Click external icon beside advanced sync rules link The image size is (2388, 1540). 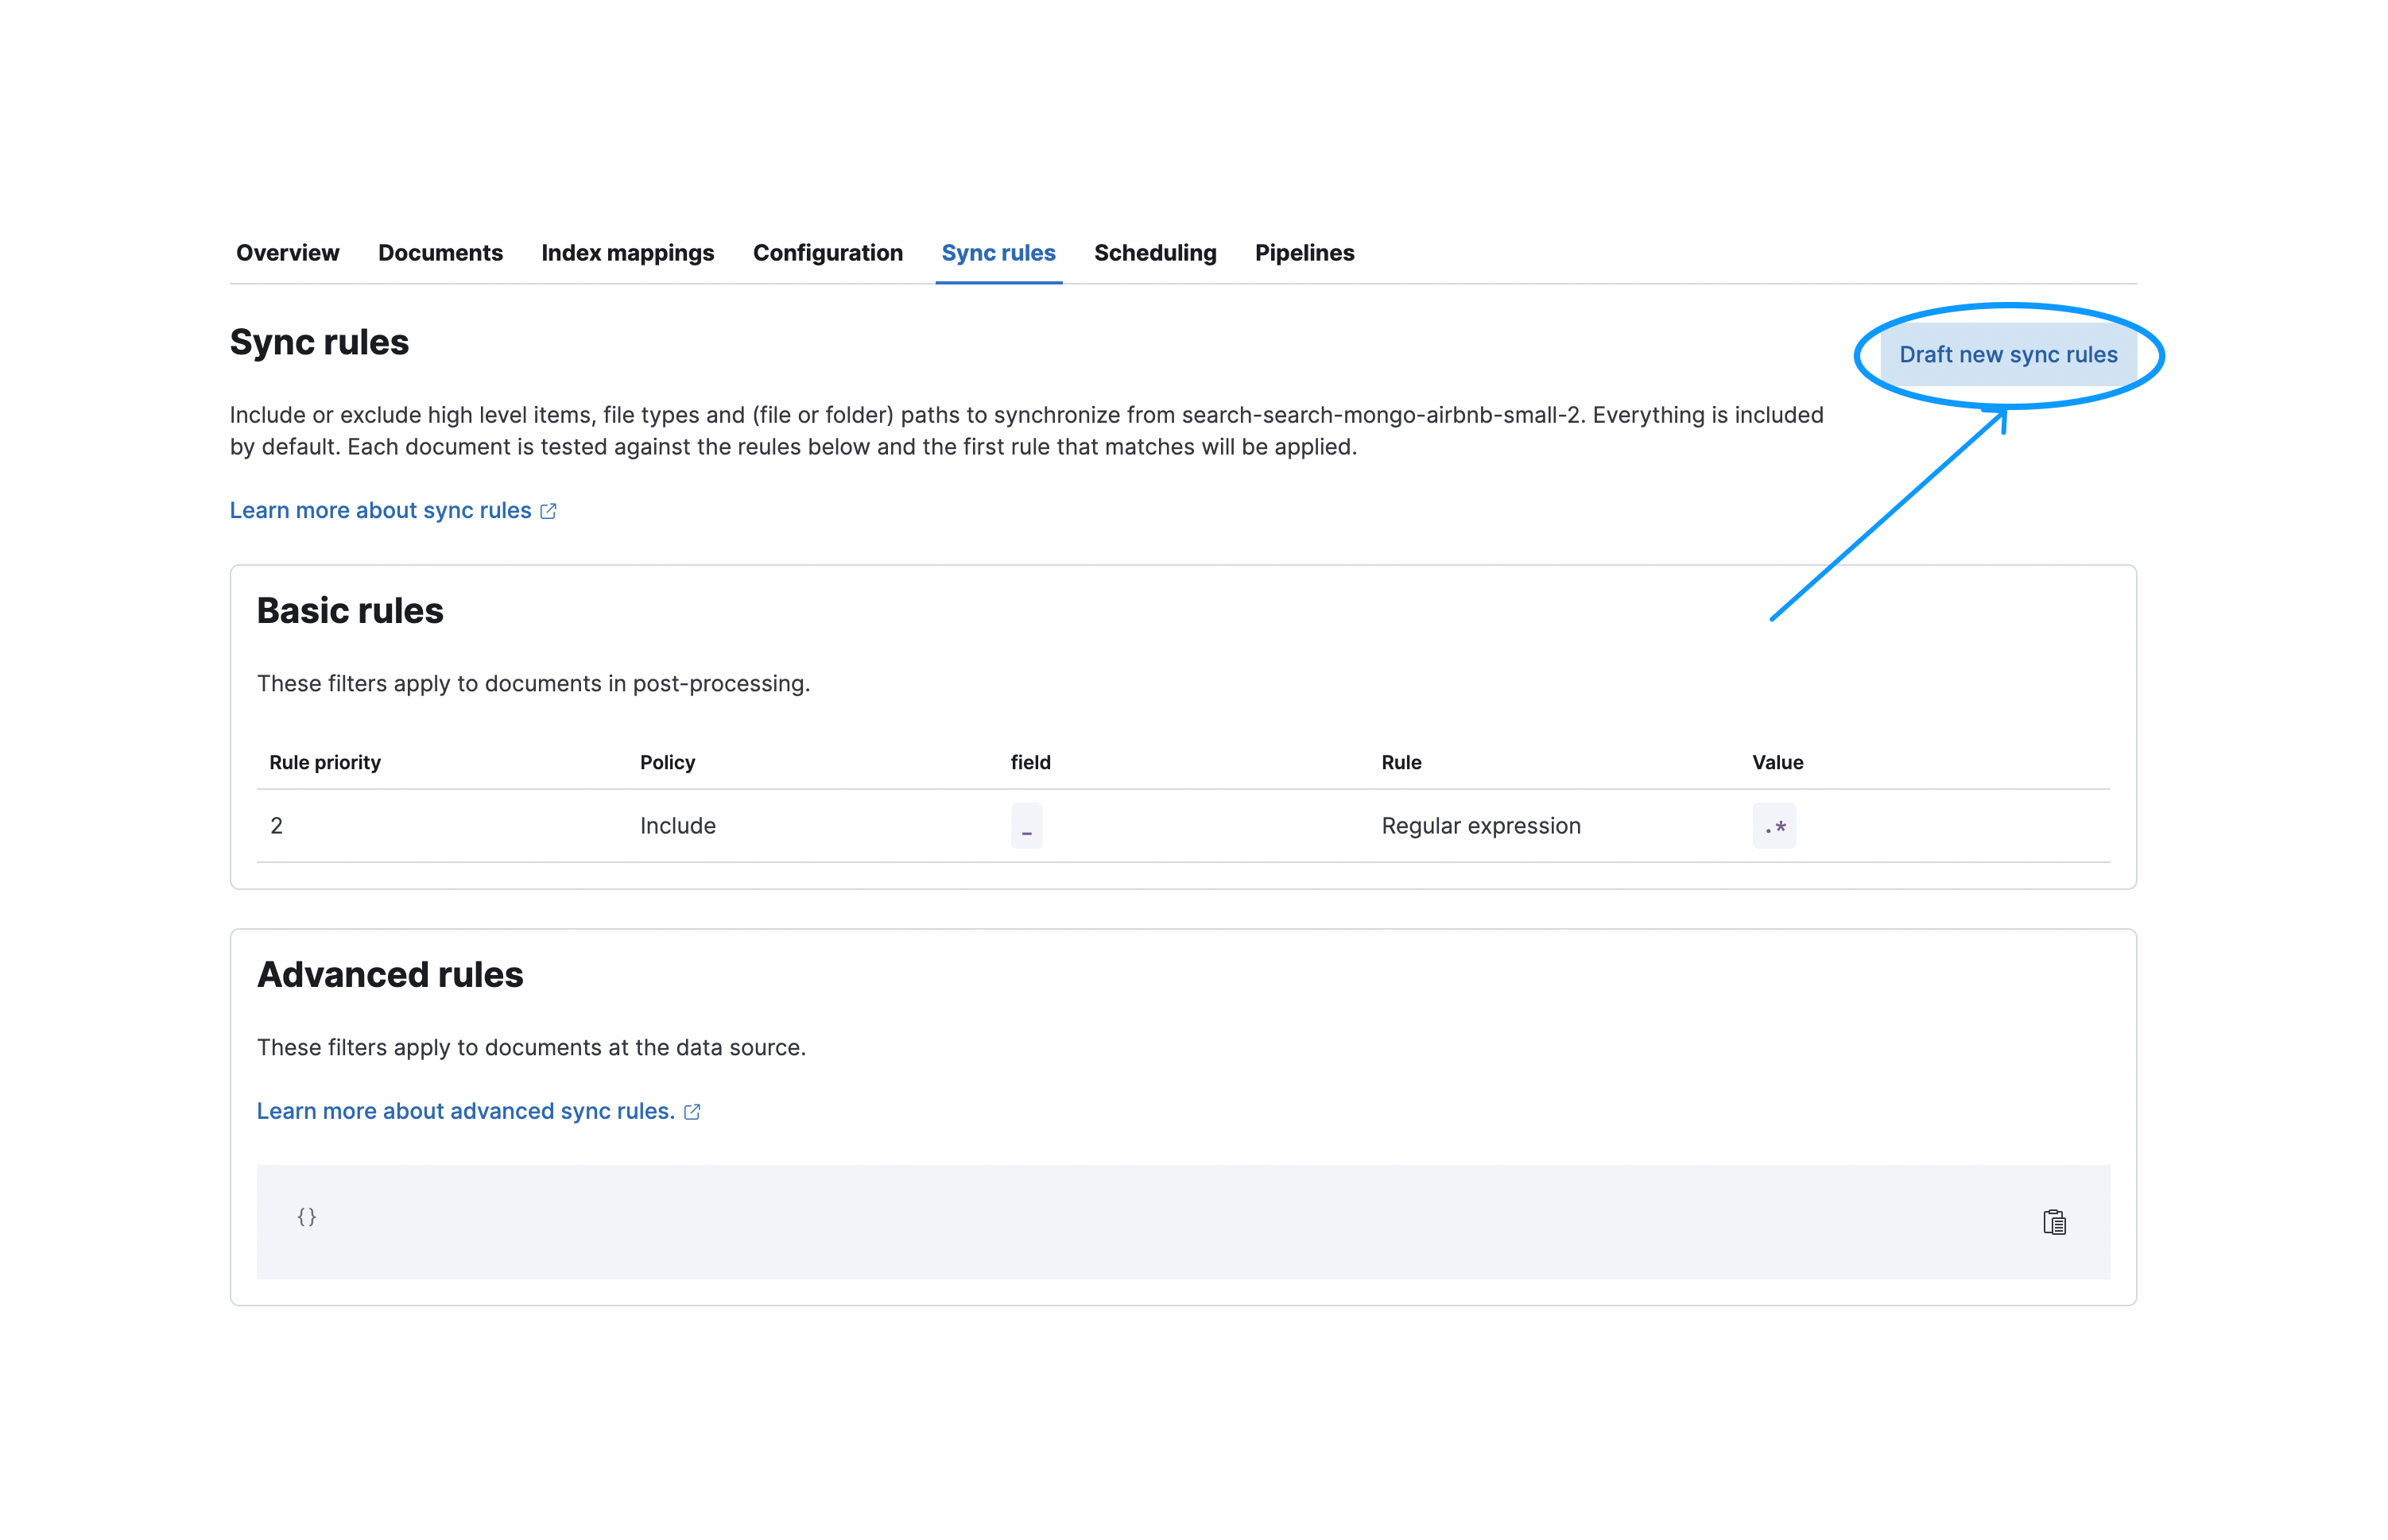click(692, 1112)
